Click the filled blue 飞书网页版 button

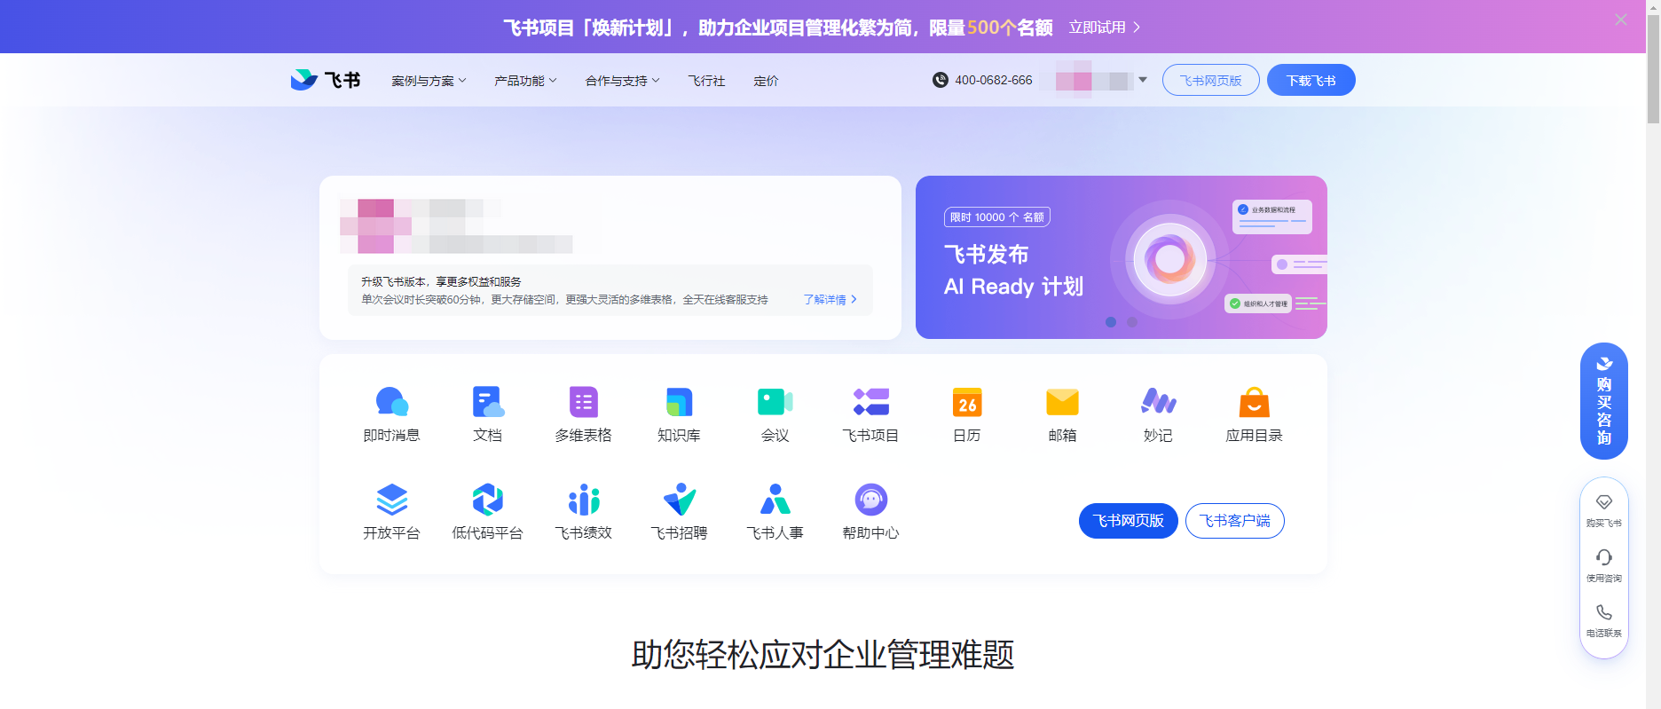[1128, 521]
